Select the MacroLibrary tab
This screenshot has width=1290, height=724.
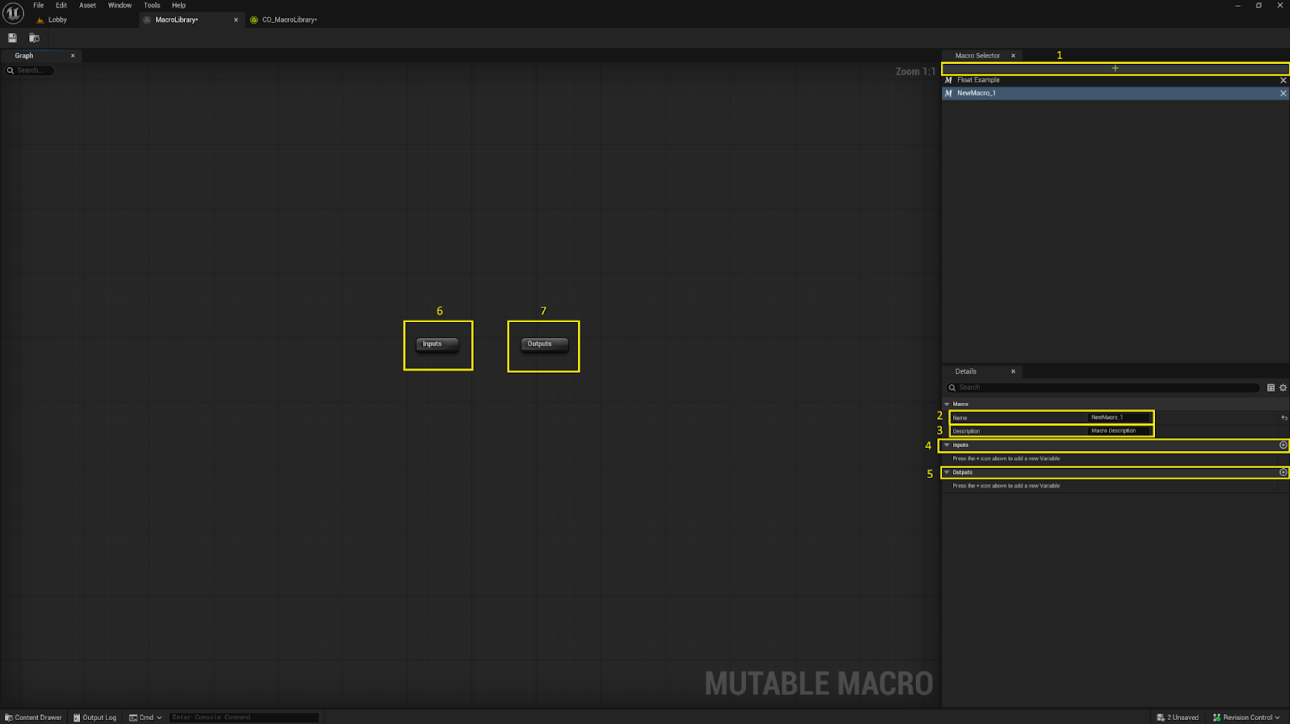176,20
